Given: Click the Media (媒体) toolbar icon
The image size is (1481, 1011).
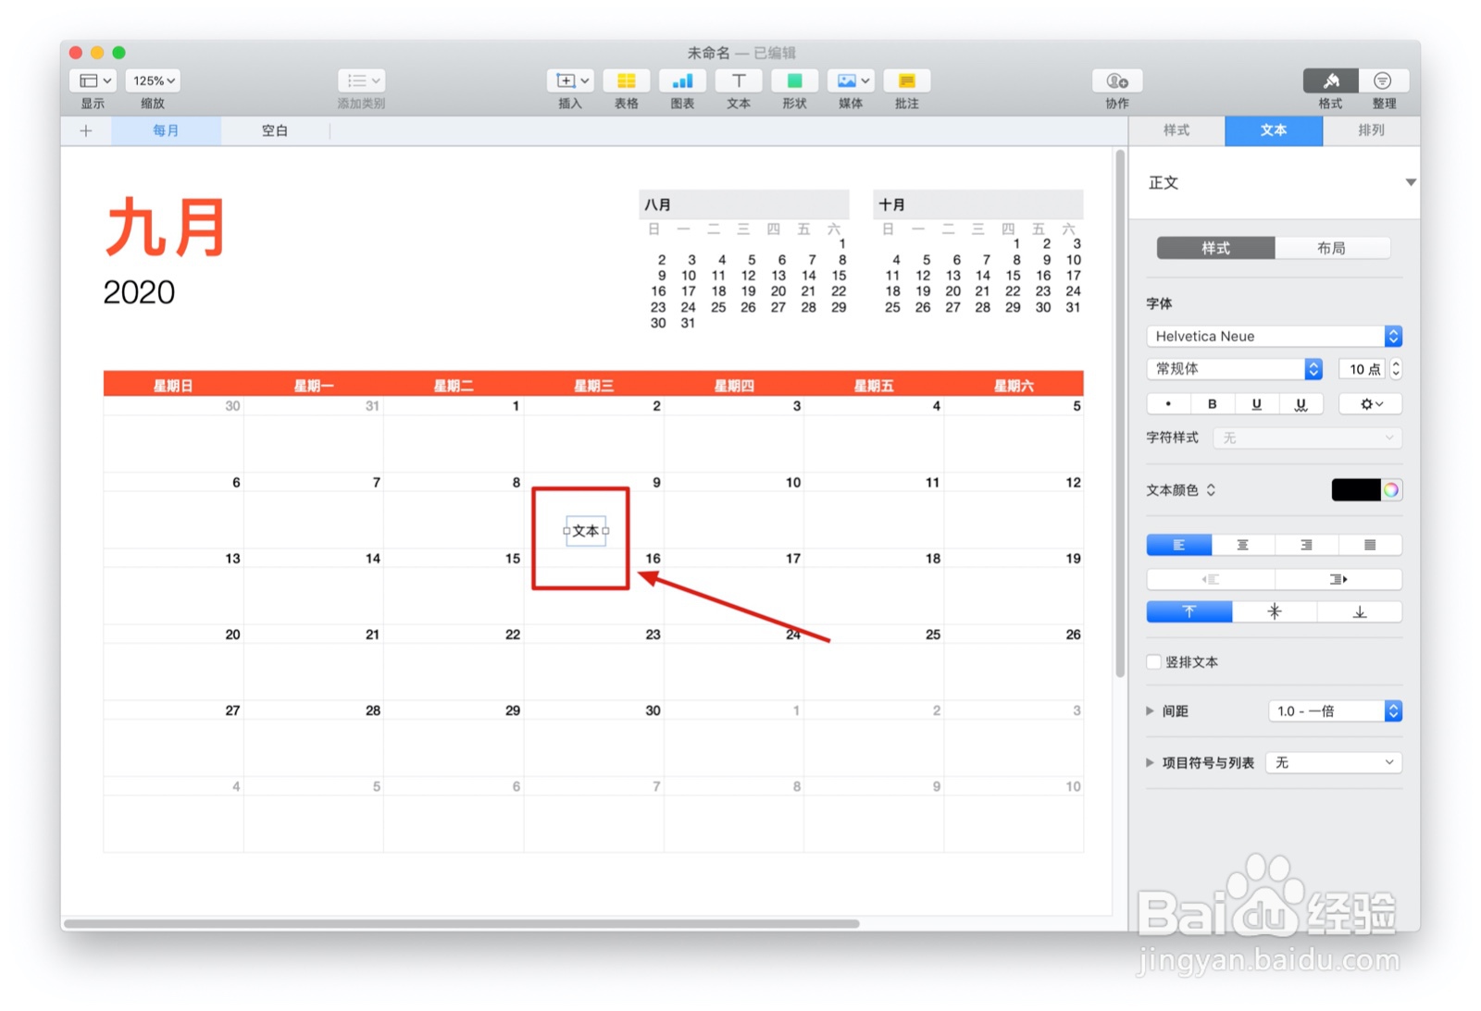Looking at the screenshot, I should pyautogui.click(x=851, y=80).
